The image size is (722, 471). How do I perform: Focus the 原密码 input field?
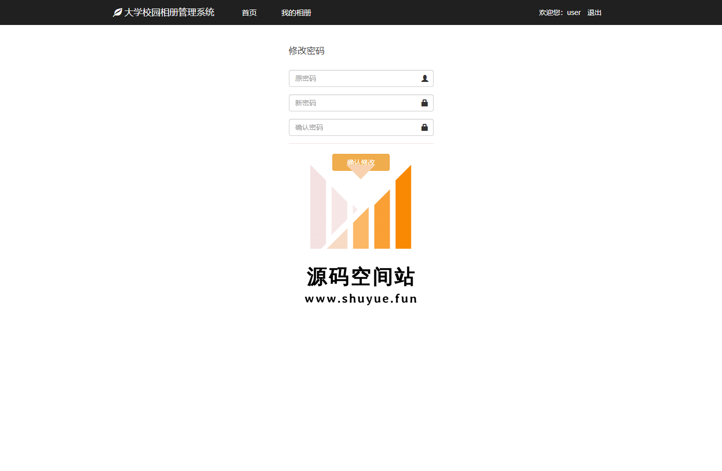[361, 78]
